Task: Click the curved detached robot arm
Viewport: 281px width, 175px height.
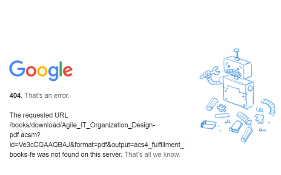Action: tap(269, 107)
